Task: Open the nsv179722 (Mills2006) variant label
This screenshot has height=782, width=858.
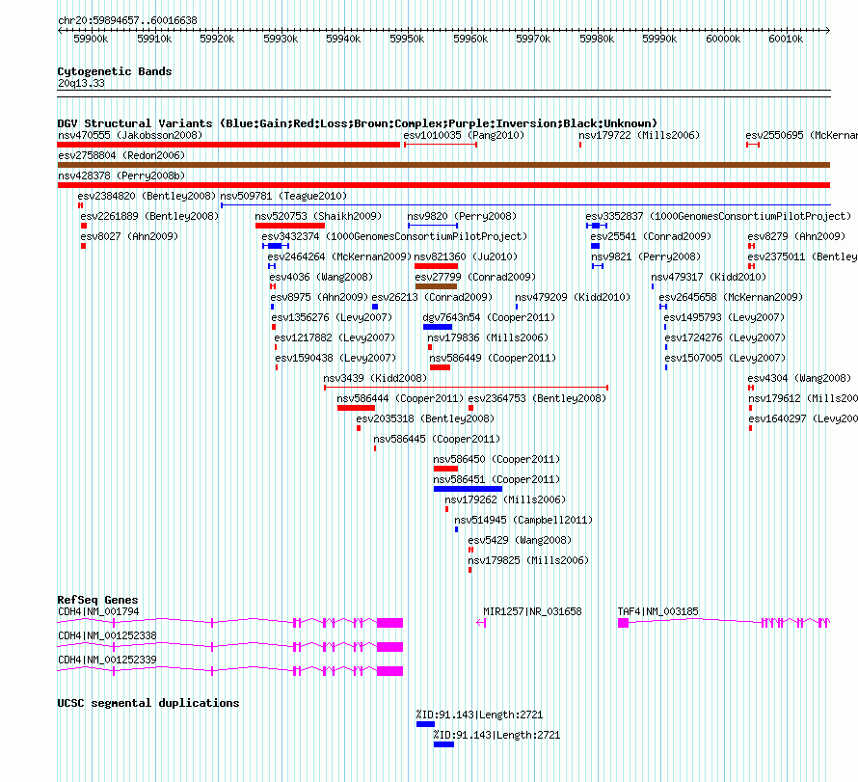Action: click(639, 135)
